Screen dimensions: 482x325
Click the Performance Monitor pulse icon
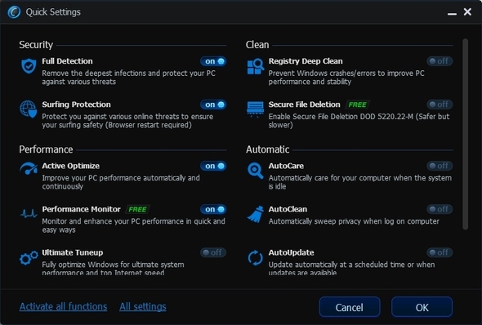coord(29,213)
